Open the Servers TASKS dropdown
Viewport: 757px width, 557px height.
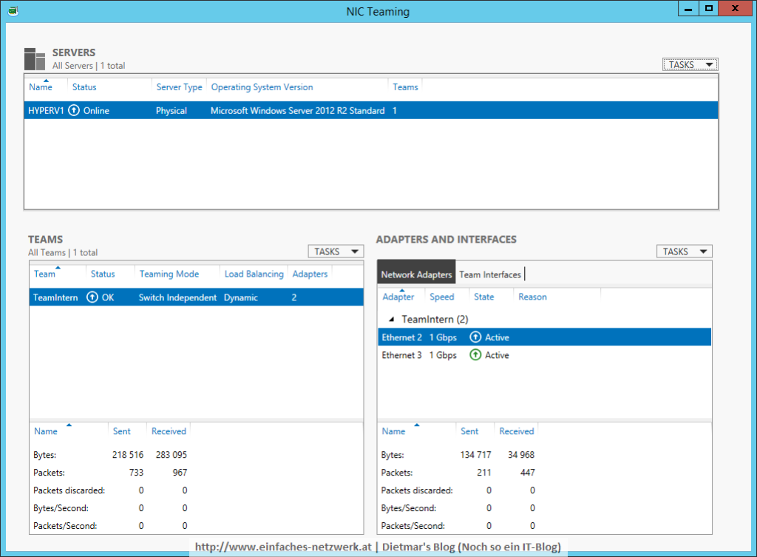(690, 64)
